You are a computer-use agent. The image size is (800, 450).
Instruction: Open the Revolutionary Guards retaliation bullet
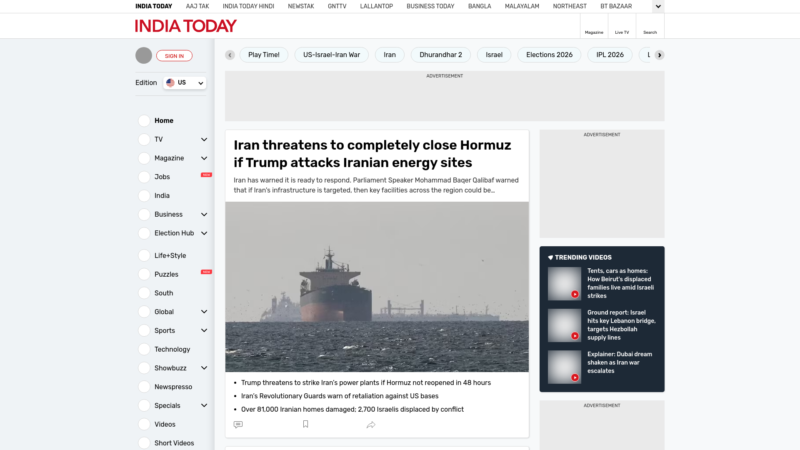pos(340,396)
